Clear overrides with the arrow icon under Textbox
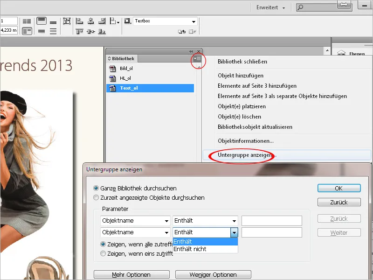The height and width of the screenshot is (280, 373). pos(182,31)
